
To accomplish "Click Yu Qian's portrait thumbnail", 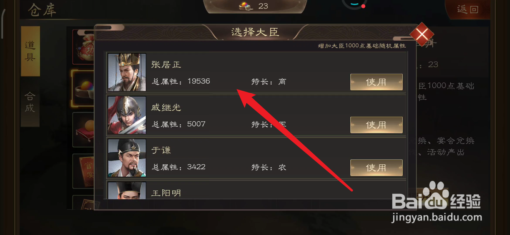I will [x=127, y=158].
